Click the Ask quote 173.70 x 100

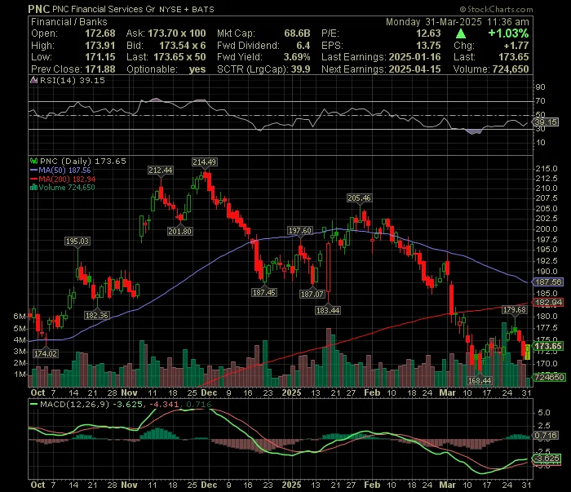(x=177, y=33)
